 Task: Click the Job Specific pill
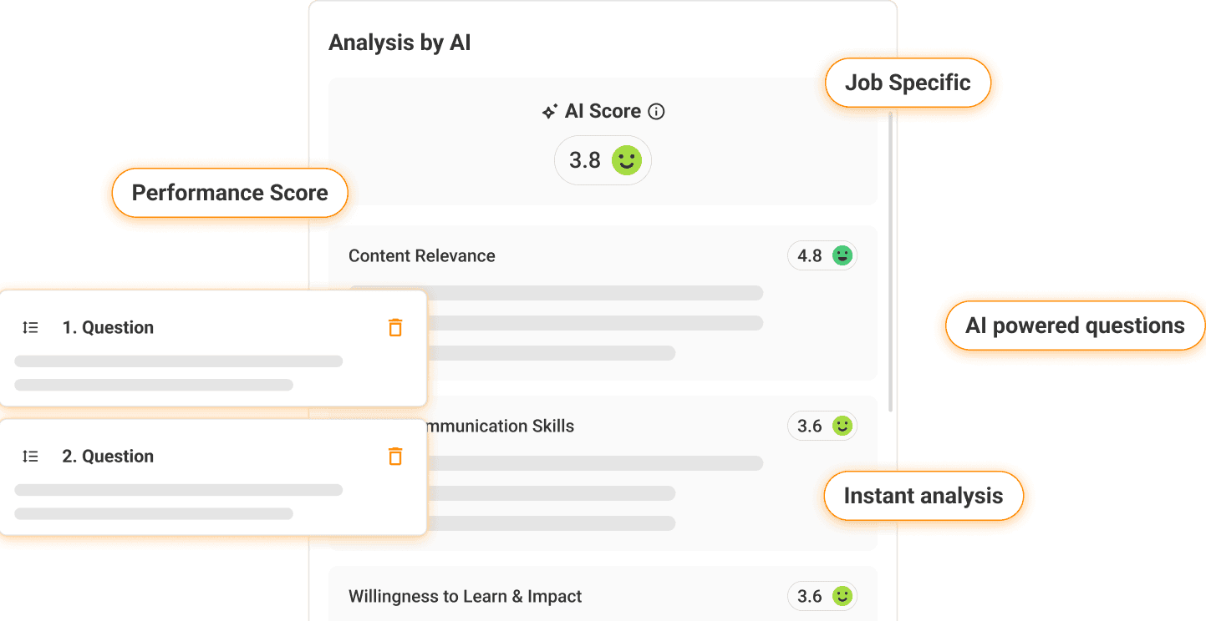click(908, 83)
